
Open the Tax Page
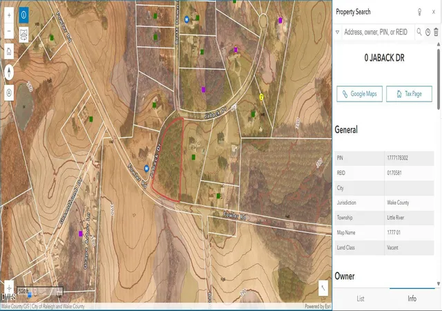[409, 94]
